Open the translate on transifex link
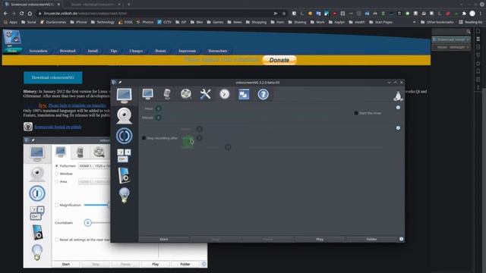Viewport: 486px width, 273px height. point(77,105)
